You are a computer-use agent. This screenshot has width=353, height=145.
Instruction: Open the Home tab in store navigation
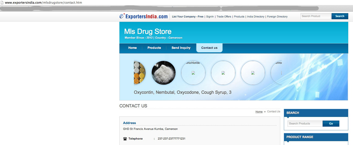132,48
